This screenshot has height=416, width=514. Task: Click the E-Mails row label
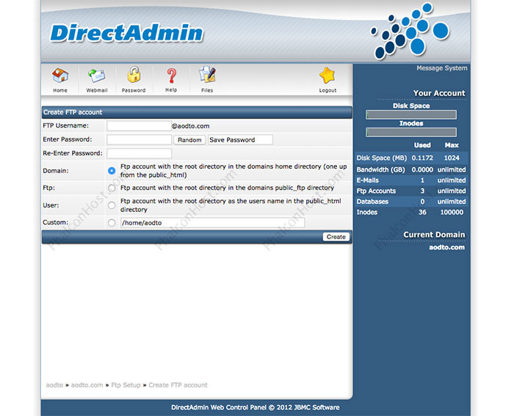point(367,180)
